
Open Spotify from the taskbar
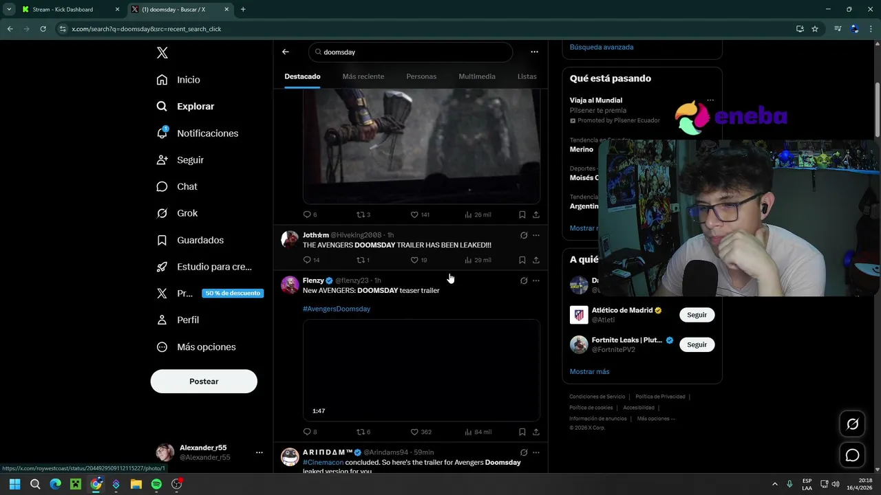pos(156,484)
